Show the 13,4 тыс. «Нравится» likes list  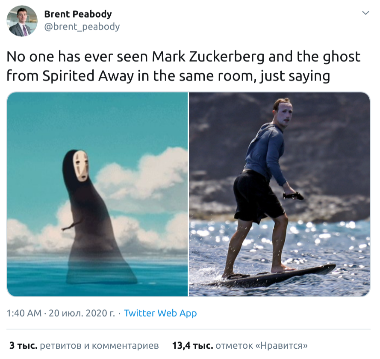pos(240,345)
